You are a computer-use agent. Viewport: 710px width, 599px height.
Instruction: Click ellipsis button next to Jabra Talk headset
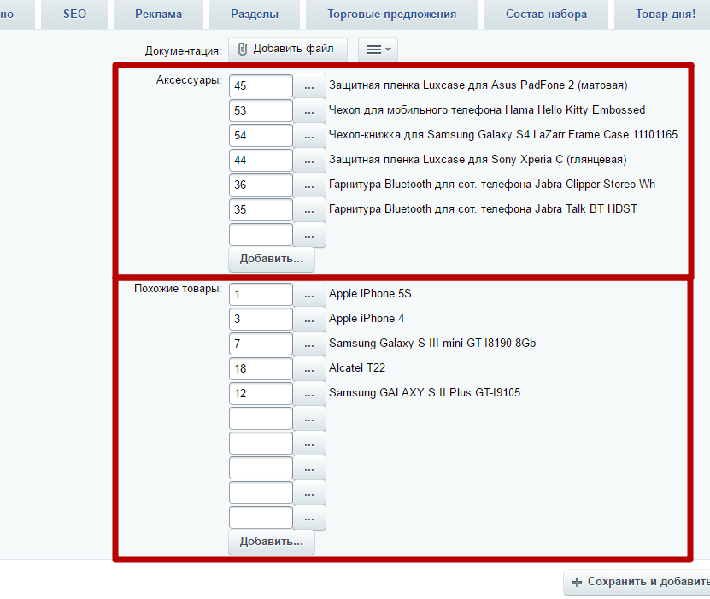[x=309, y=209]
